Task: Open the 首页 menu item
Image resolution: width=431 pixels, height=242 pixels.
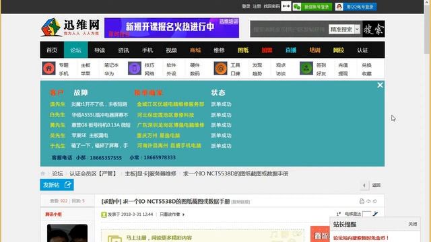Action: coord(52,50)
